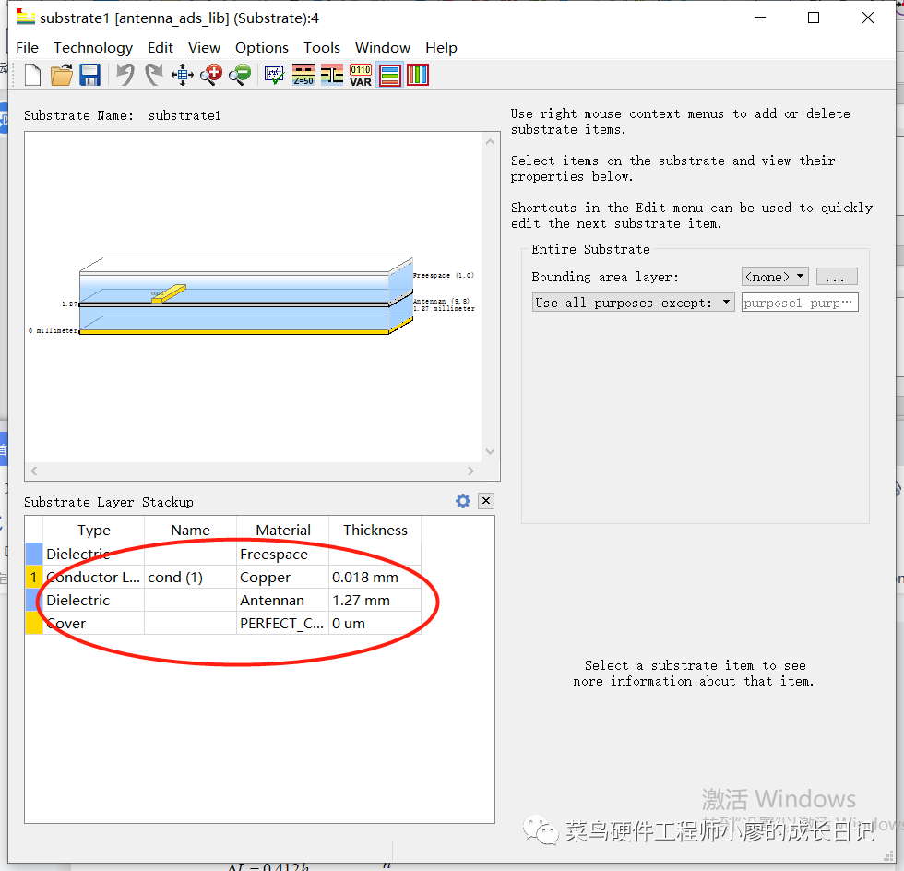Save the substrate using the floppy disk icon

pyautogui.click(x=90, y=75)
